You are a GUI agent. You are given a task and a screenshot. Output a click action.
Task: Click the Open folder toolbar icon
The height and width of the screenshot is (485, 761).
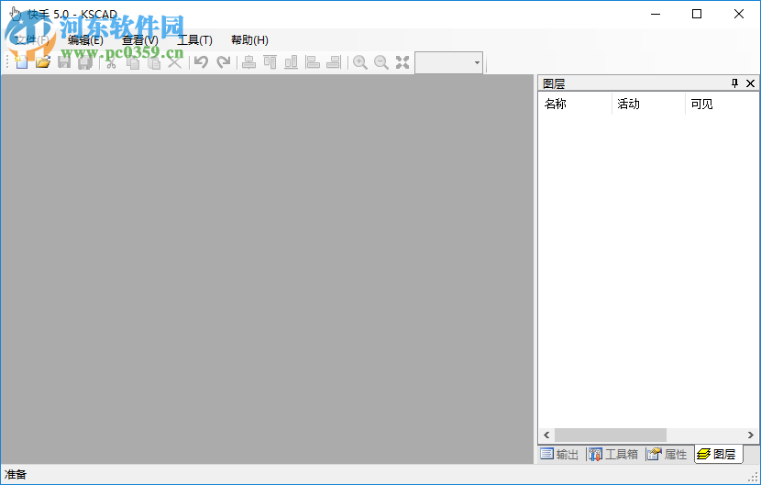tap(43, 62)
